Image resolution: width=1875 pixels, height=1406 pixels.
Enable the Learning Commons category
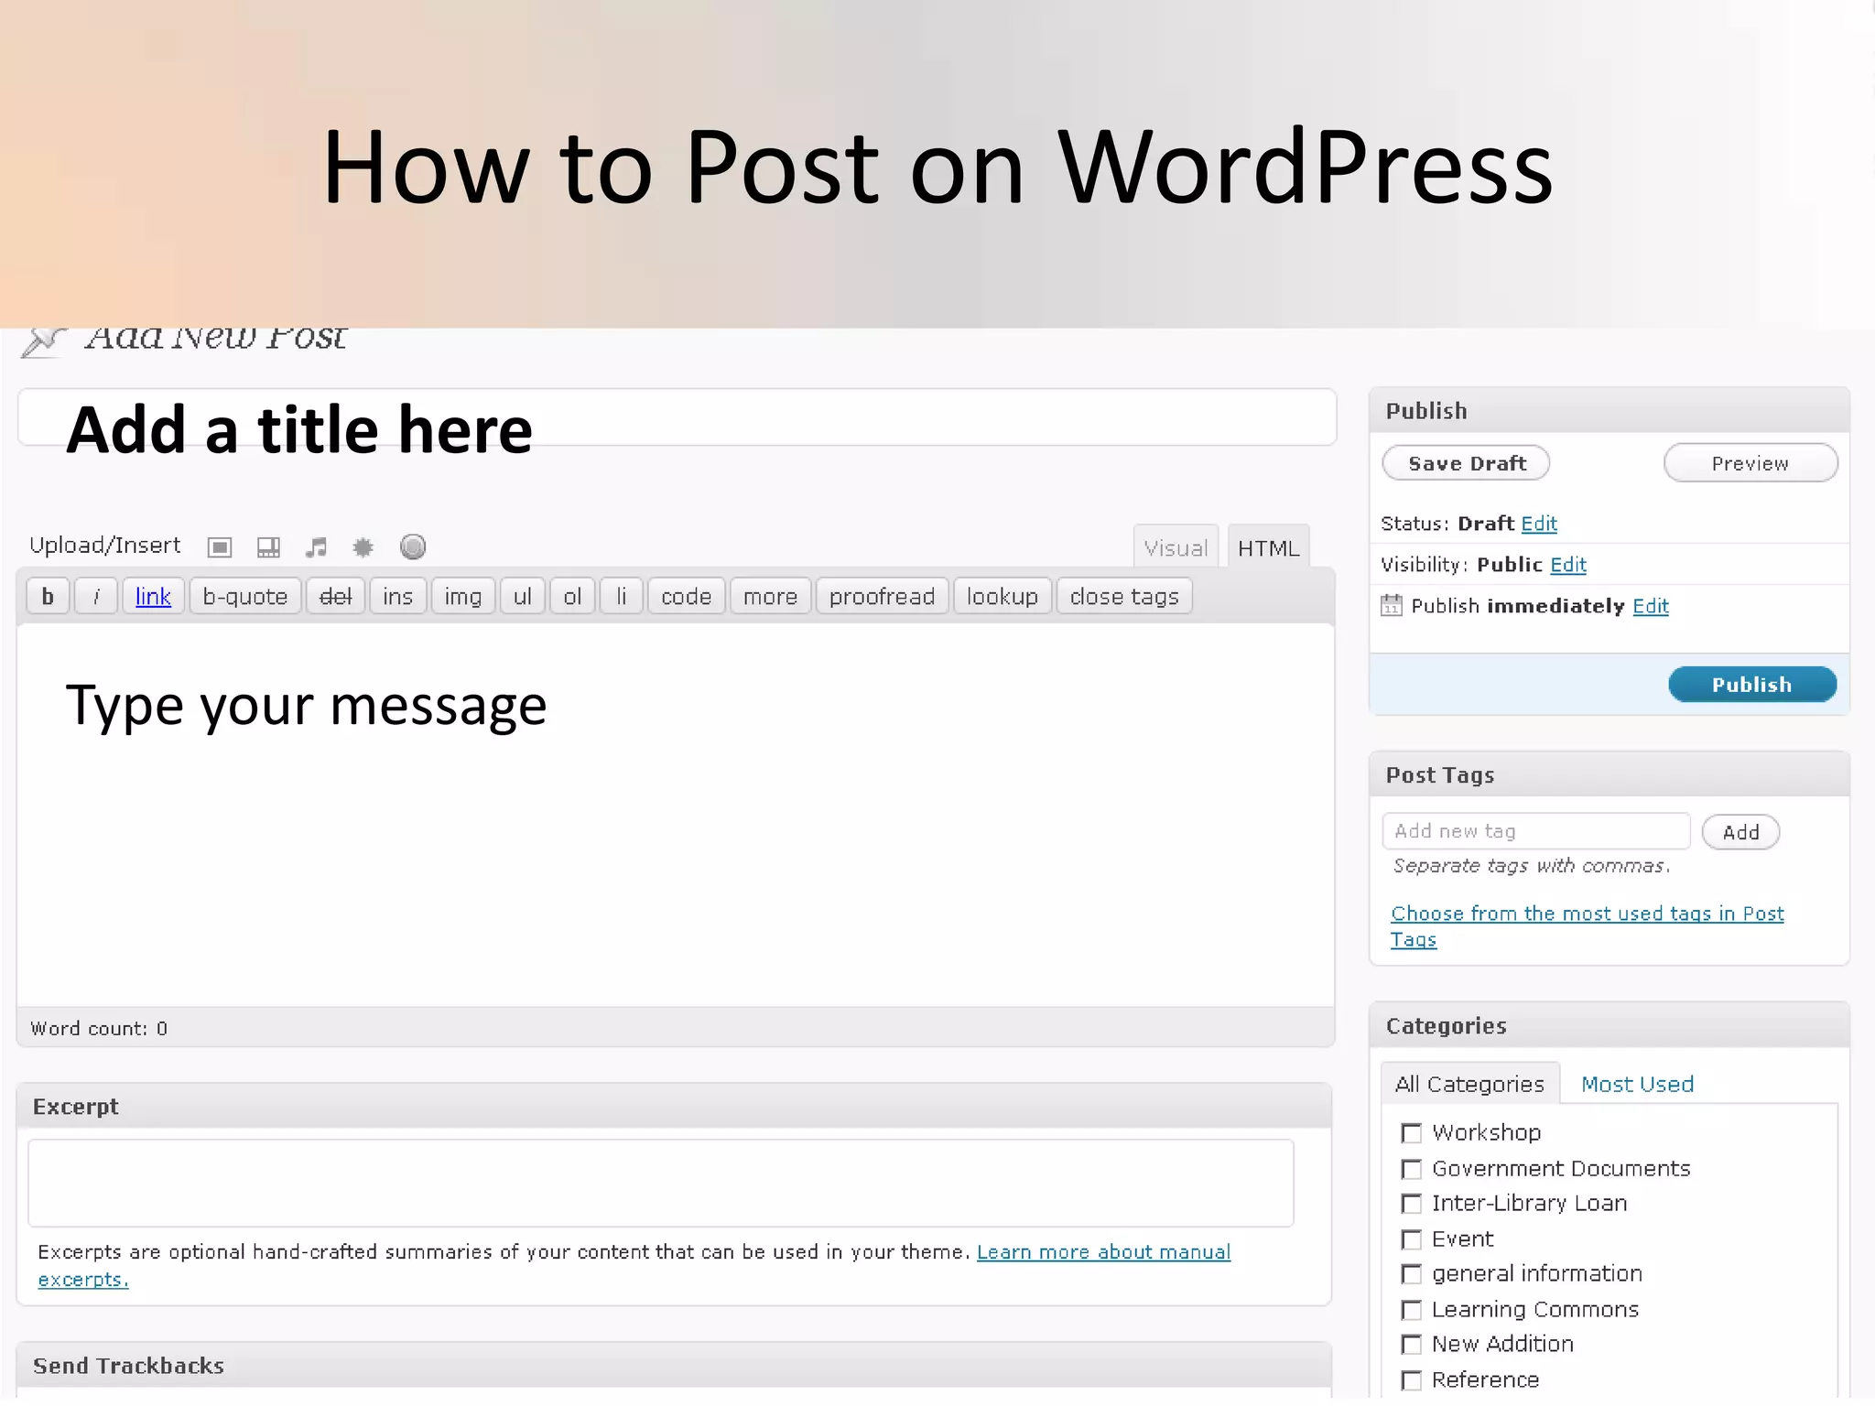(x=1411, y=1310)
